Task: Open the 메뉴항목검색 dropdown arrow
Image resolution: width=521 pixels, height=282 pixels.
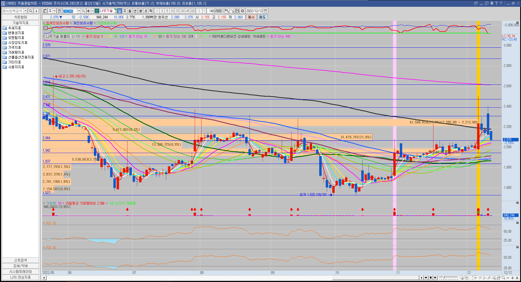Action: tap(25, 11)
